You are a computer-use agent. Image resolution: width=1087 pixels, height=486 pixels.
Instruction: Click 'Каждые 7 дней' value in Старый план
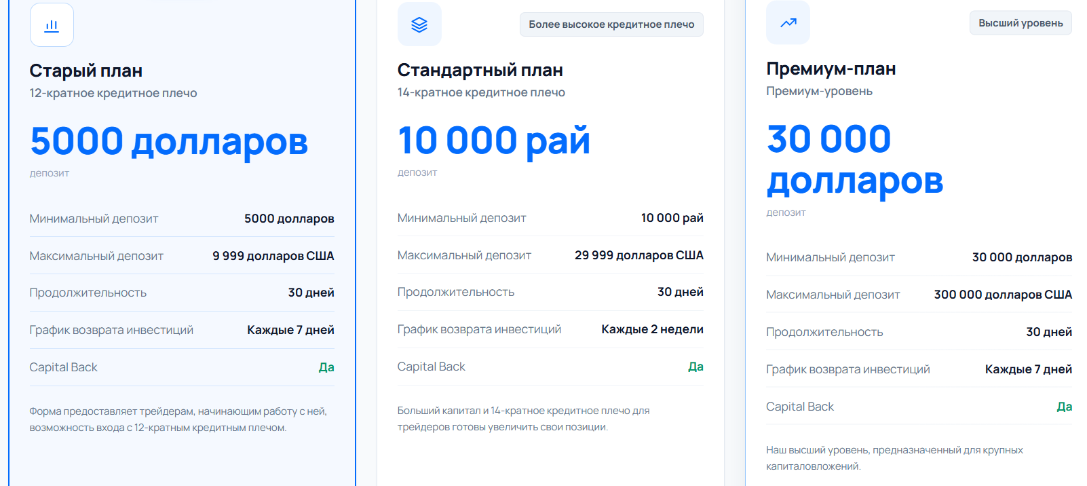point(290,330)
